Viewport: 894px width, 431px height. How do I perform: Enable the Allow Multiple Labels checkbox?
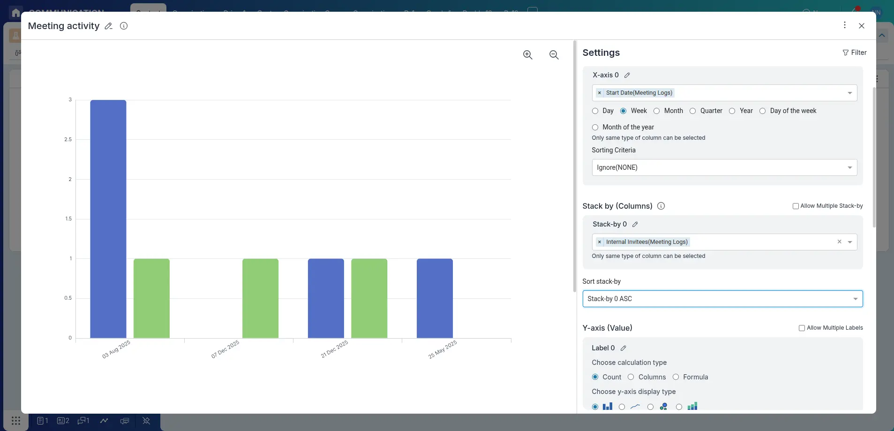point(801,327)
